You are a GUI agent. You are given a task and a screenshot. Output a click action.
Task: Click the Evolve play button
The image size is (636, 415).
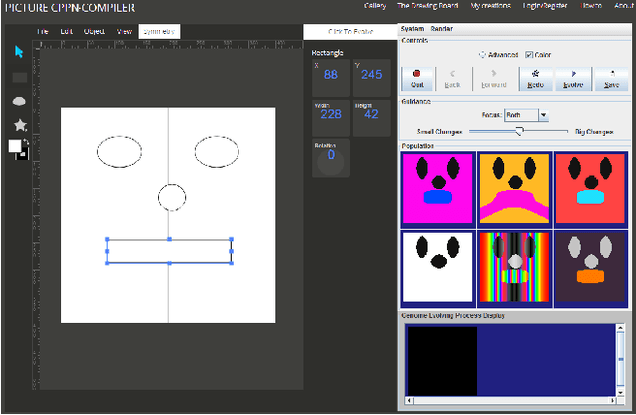[573, 79]
